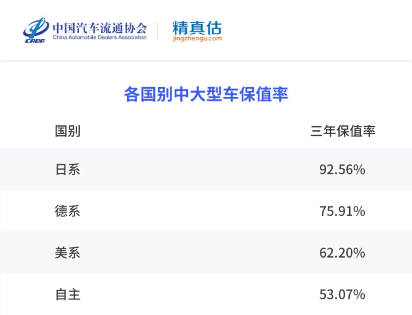Select the 美系 row label

point(68,253)
